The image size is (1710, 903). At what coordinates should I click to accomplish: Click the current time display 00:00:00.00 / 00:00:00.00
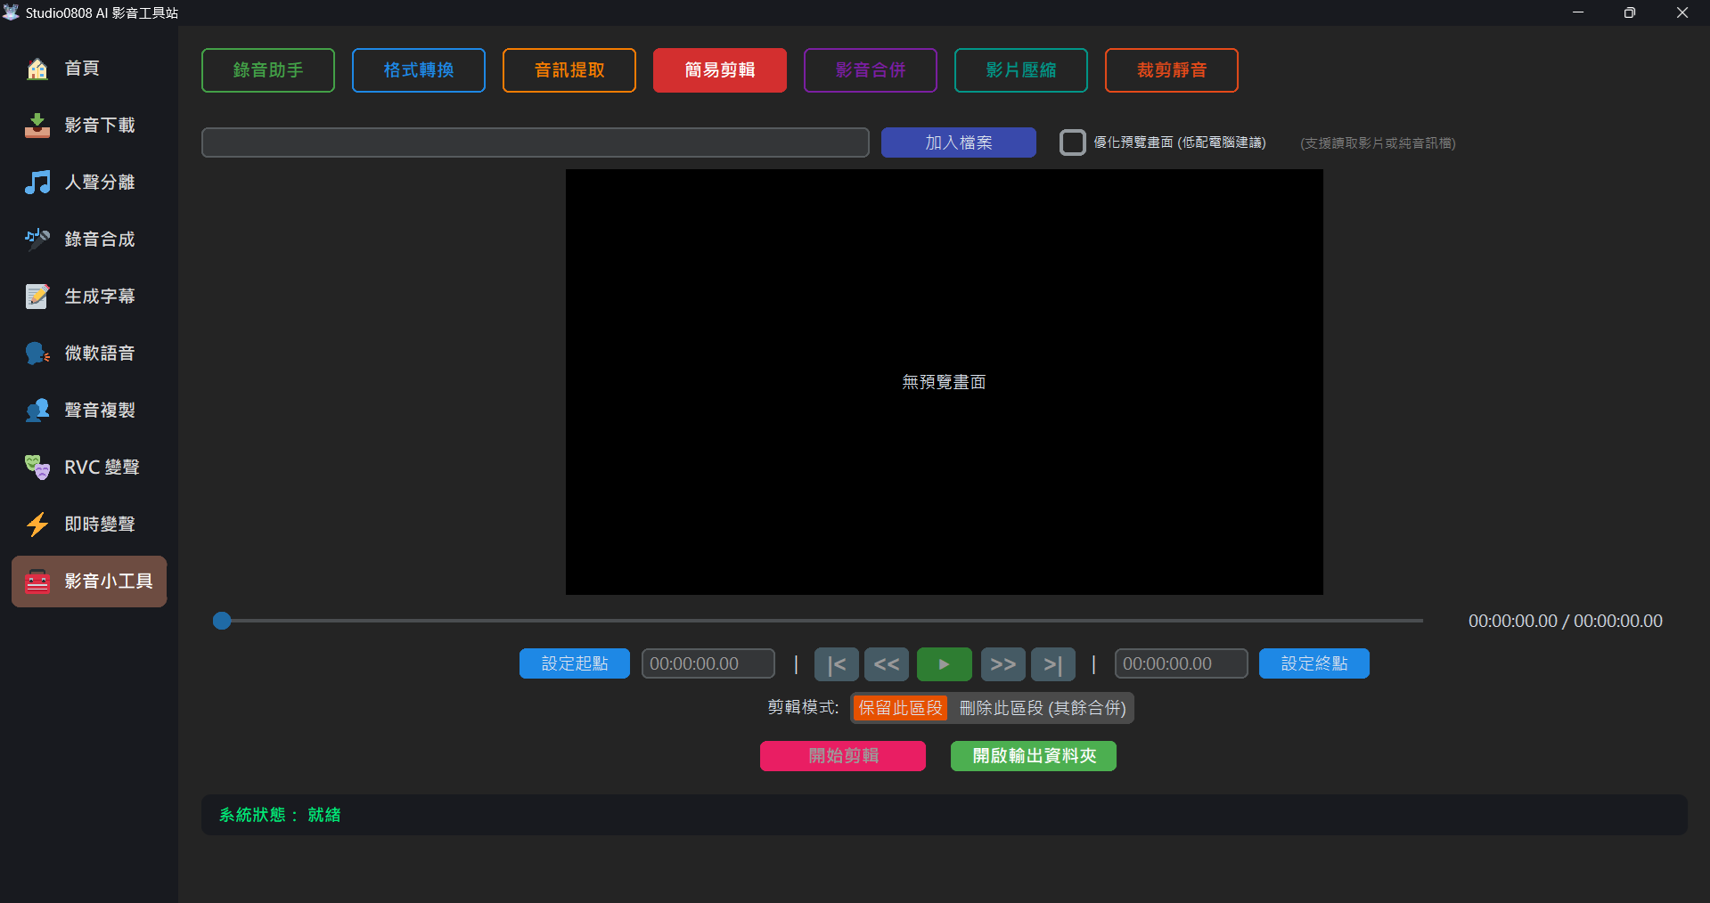1566,621
